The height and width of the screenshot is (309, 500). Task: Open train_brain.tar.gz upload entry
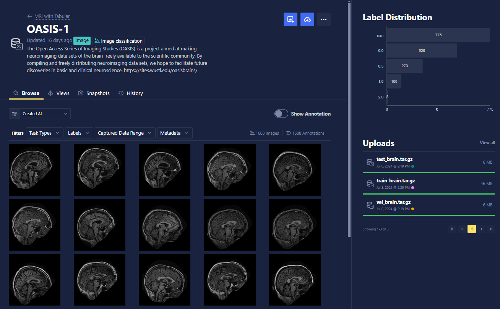click(429, 184)
